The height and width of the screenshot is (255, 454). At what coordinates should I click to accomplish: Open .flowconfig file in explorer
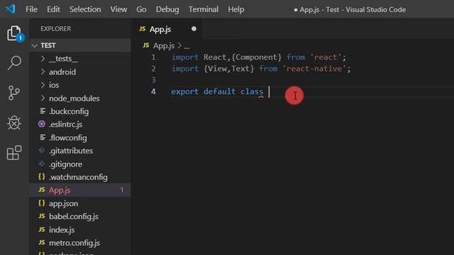tap(68, 137)
